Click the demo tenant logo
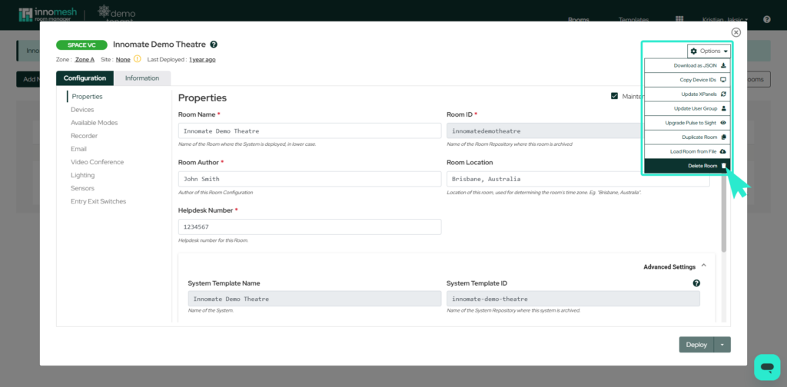This screenshot has height=387, width=787. point(116,14)
